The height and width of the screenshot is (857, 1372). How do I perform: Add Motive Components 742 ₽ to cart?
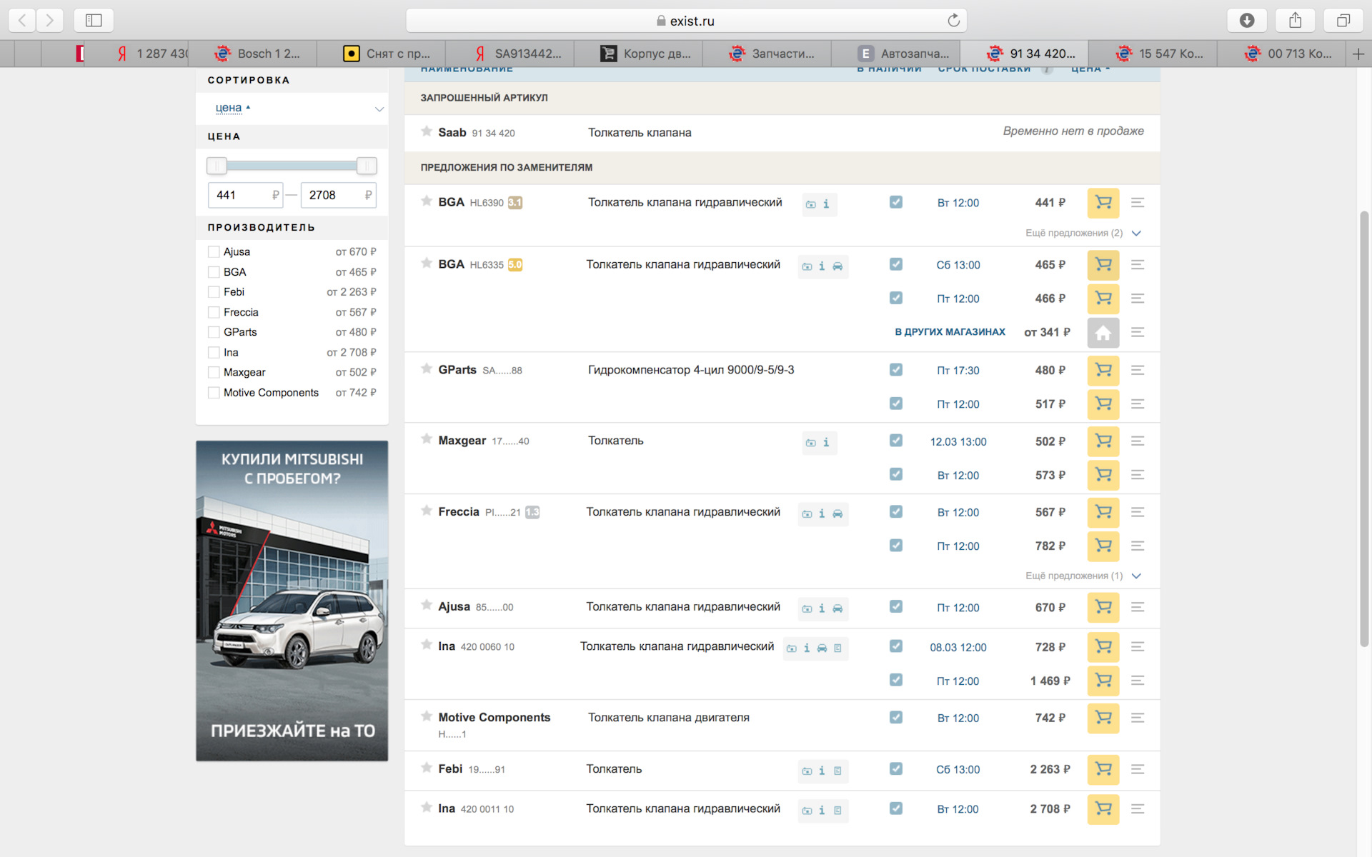[1103, 718]
